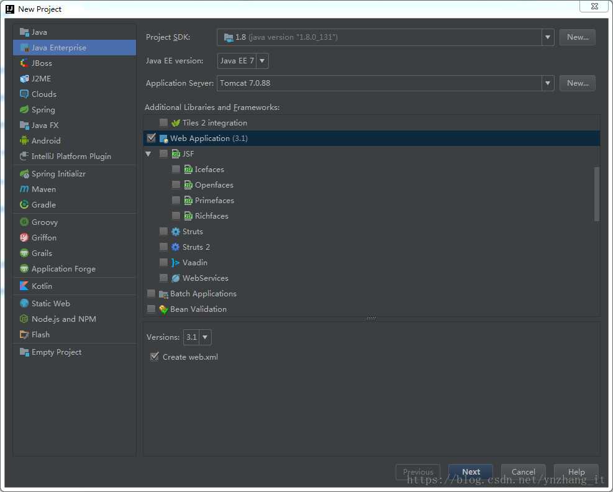
Task: Select the Grails icon
Action: click(x=24, y=253)
